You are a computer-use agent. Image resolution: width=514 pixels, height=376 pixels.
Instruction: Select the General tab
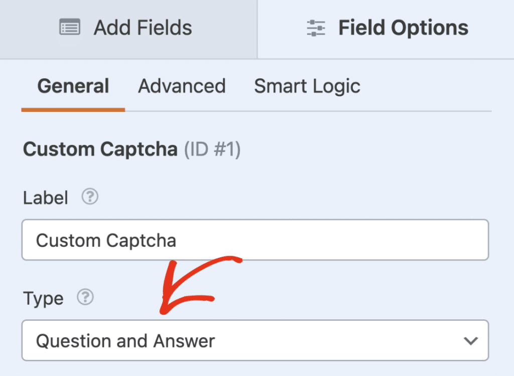73,86
